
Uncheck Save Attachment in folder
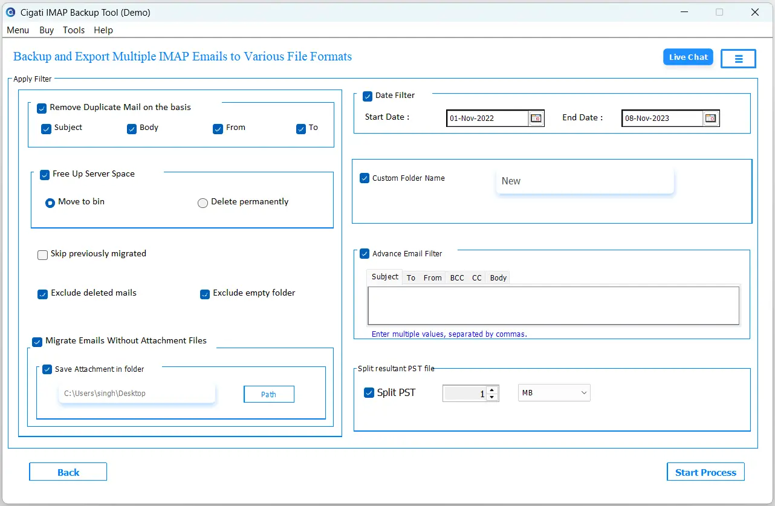coord(47,369)
